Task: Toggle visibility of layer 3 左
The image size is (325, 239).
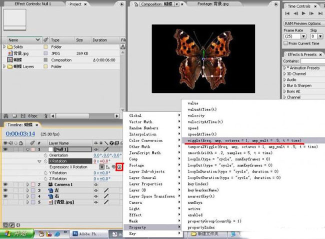Action: pyautogui.click(x=6, y=190)
